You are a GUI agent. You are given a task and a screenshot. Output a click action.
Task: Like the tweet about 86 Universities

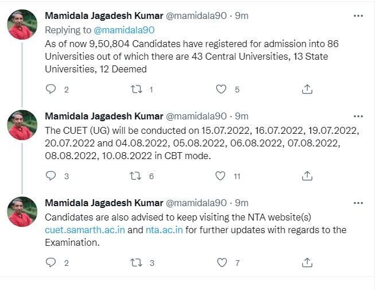pos(221,89)
